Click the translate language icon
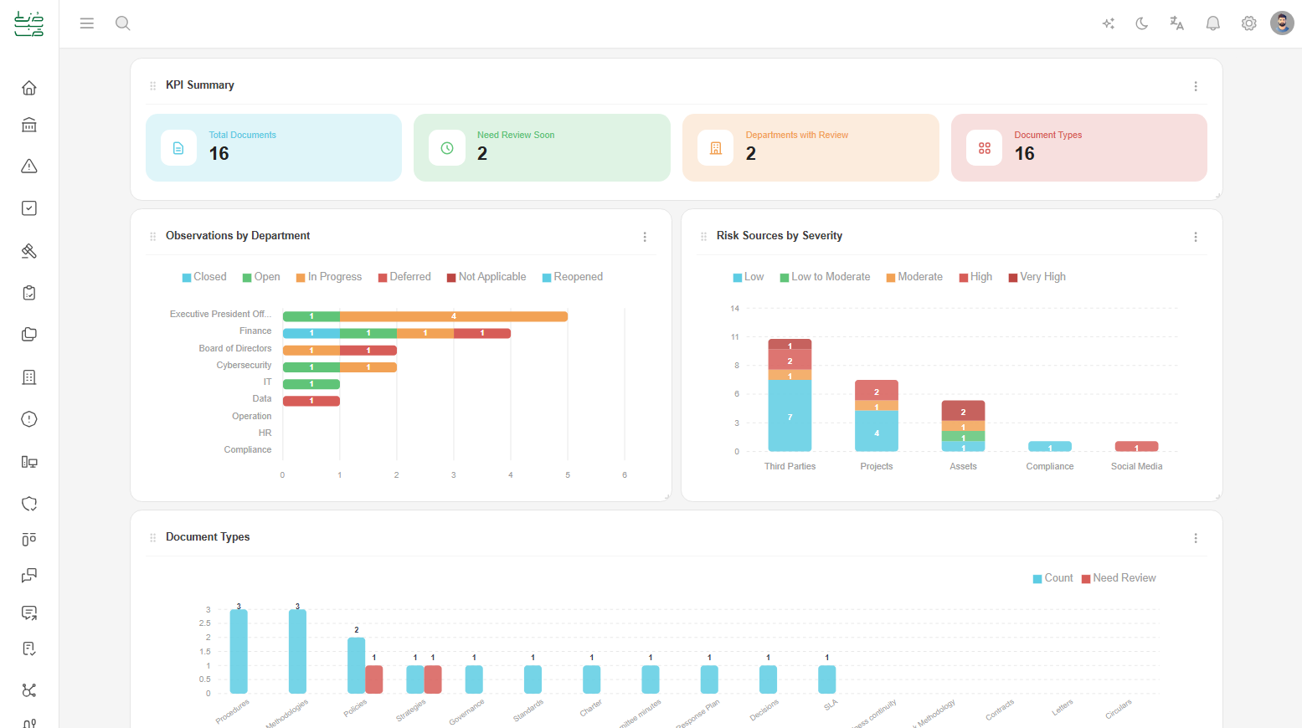Viewport: 1302px width, 728px height. 1176,23
